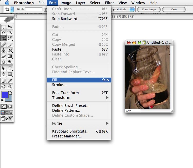Viewport: 193px width, 168px height.
Task: Reset default foreground and background colors
Action: [3, 100]
